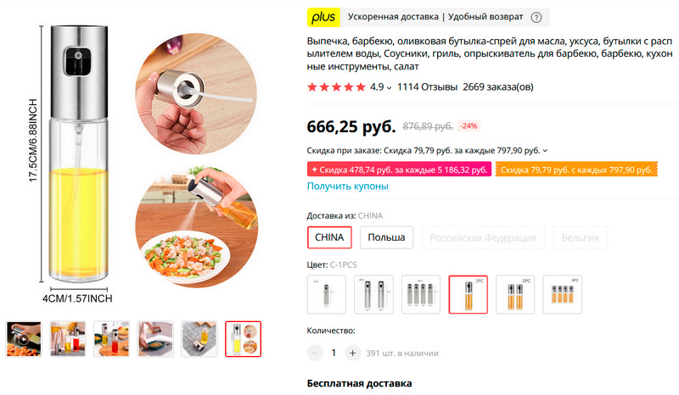Viewport: 679px width, 395px height.
Task: Select CHINA as shipping origin
Action: 329,237
